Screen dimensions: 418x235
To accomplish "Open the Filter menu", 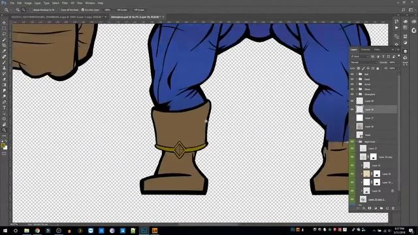I will point(65,3).
